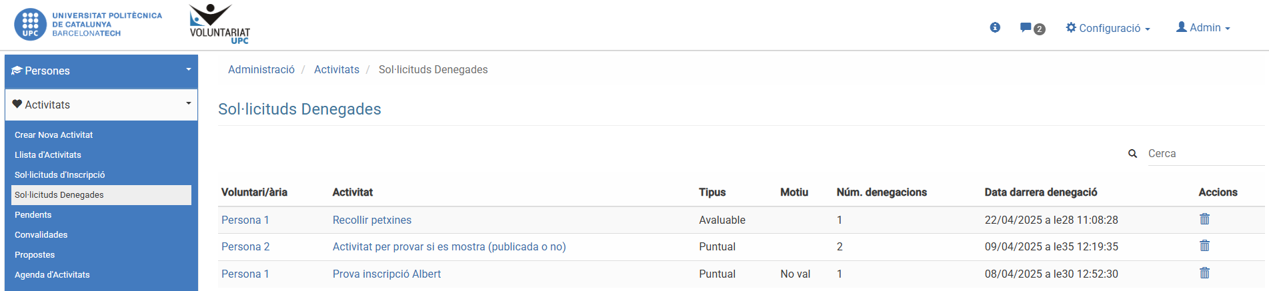
Task: Open the messages chat bubble icon
Action: (1026, 27)
